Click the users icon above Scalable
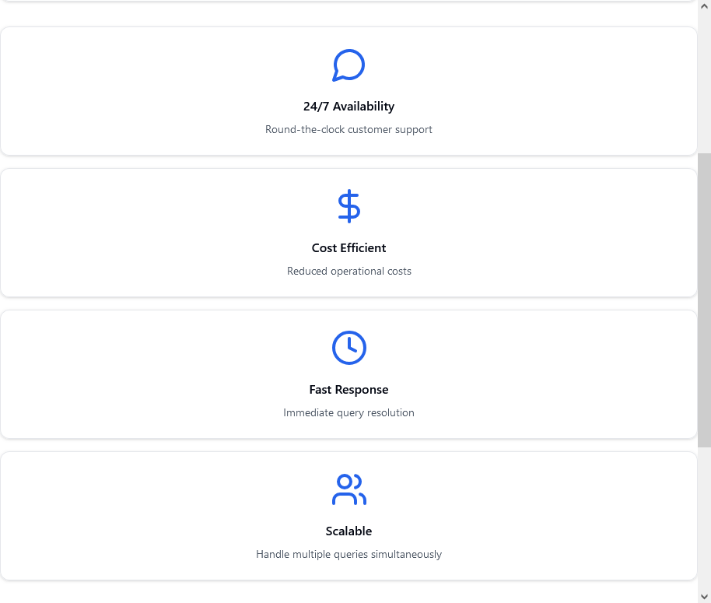711x603 pixels. click(348, 489)
